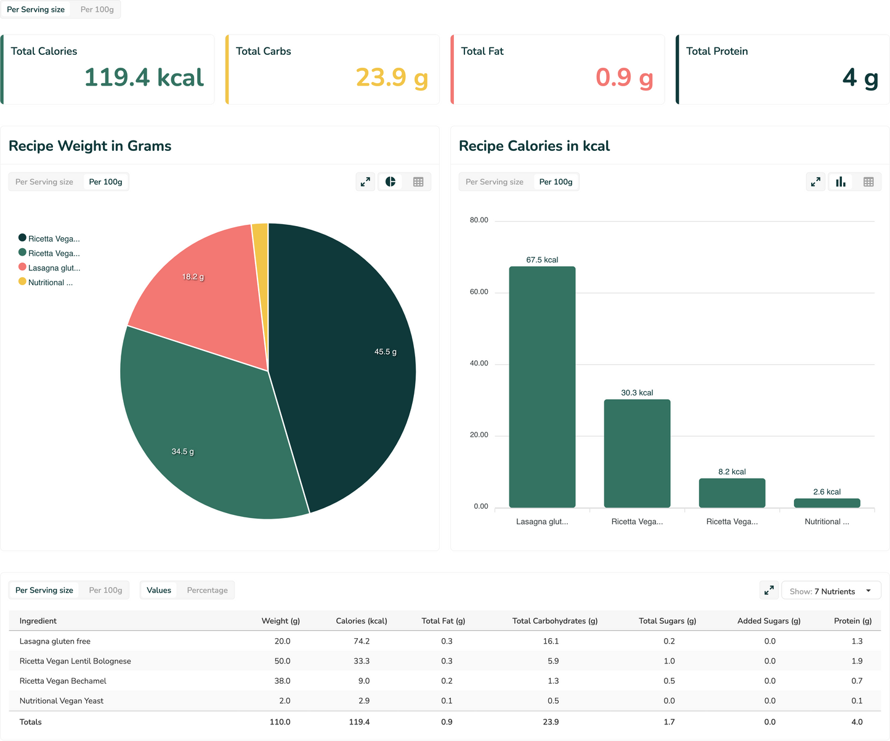
Task: Click the 74.2 calories cell
Action: click(x=362, y=641)
